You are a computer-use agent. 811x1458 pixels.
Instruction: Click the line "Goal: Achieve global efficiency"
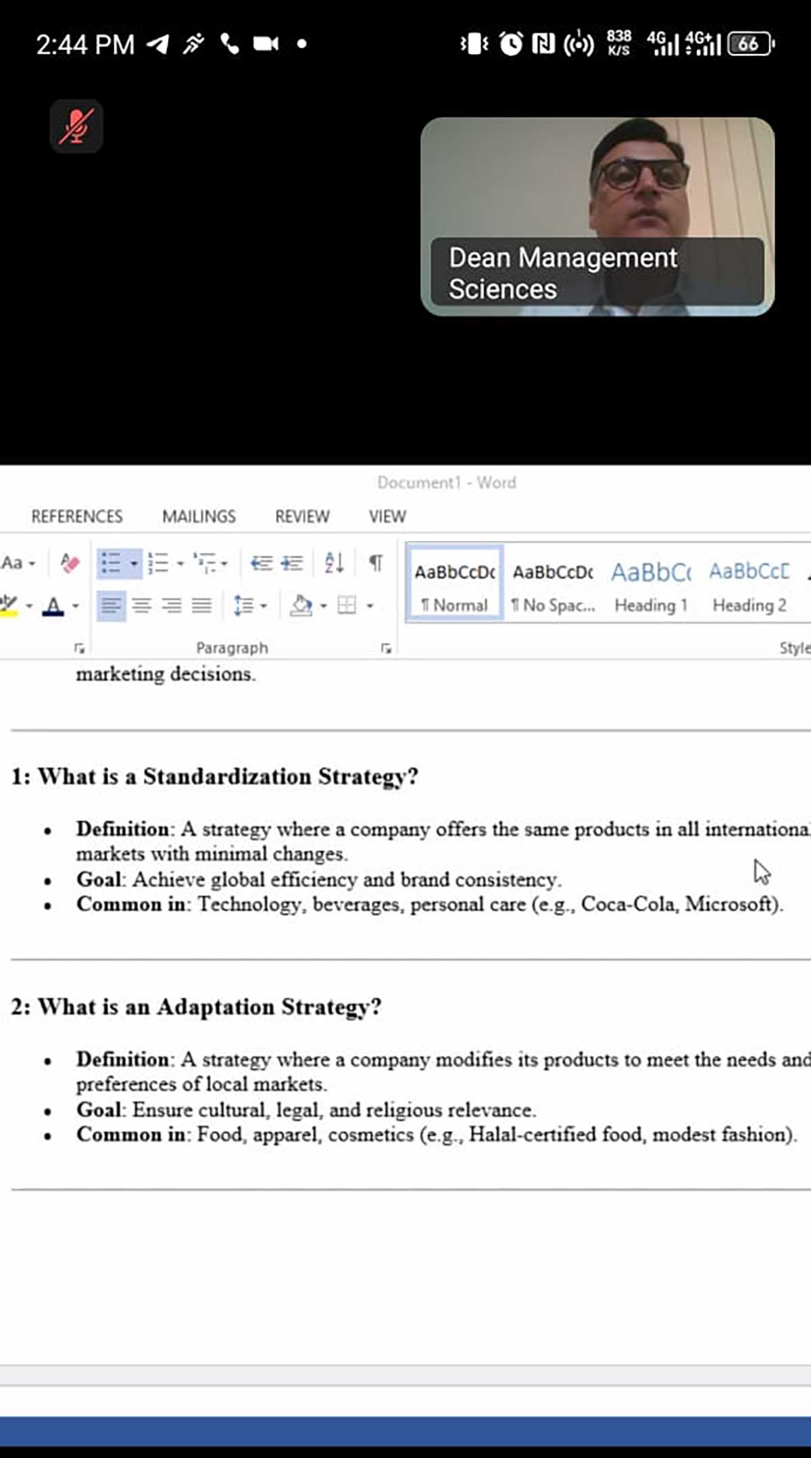click(319, 879)
